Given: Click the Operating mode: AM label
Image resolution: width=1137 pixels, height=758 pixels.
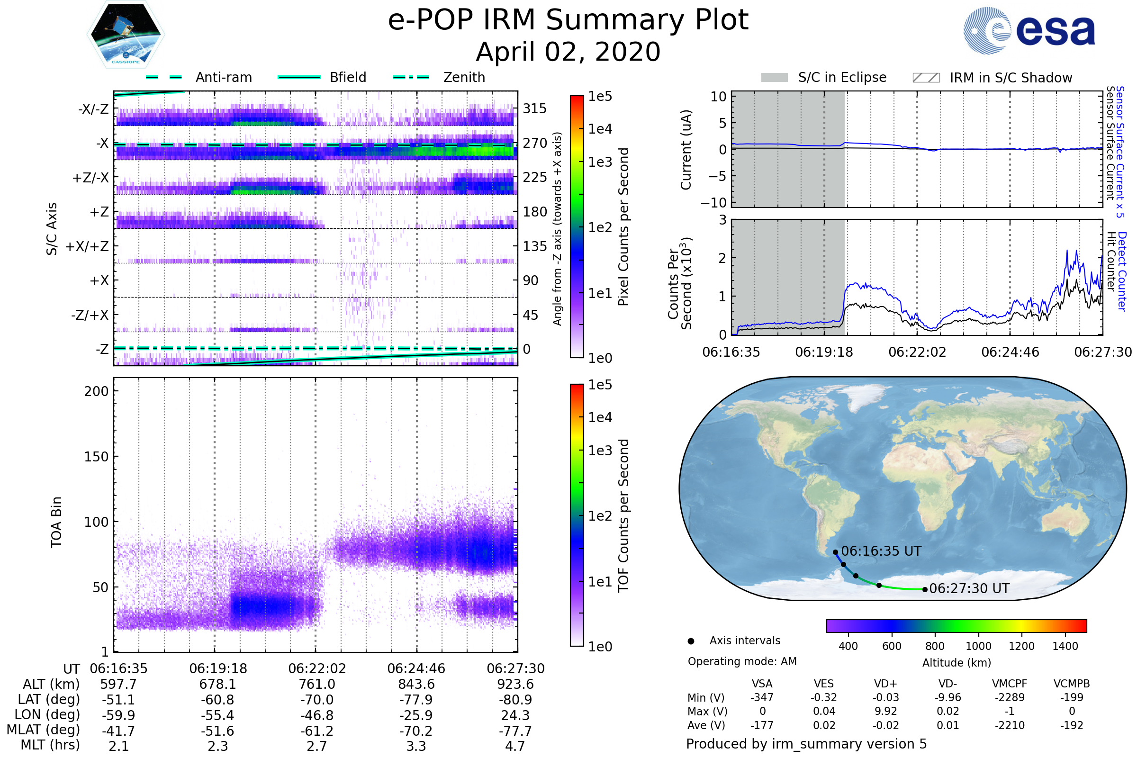Looking at the screenshot, I should pos(742,661).
